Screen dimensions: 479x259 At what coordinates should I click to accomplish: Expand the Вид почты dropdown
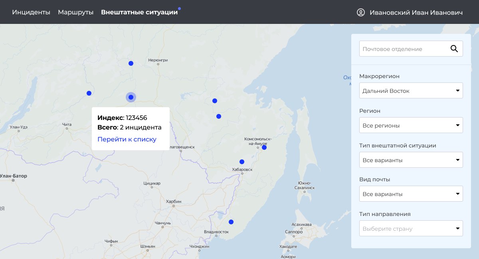(411, 194)
